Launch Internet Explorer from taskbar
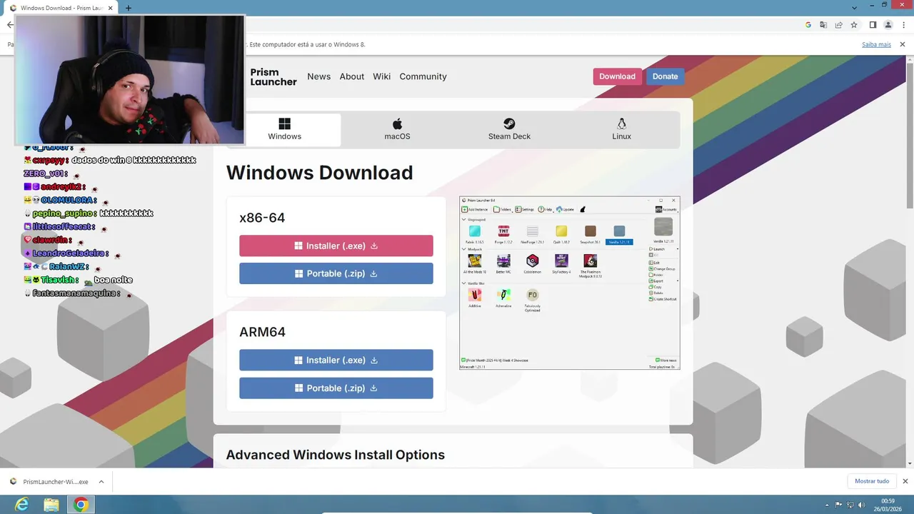Screen dimensions: 914x514 click(22, 505)
